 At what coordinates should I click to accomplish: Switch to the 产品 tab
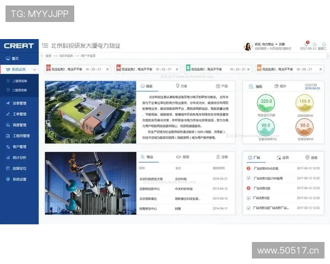[222, 86]
